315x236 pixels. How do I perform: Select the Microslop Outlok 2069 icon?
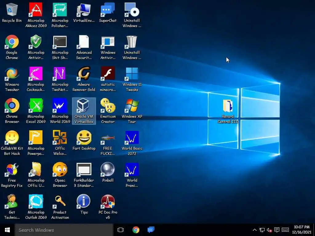point(36,201)
